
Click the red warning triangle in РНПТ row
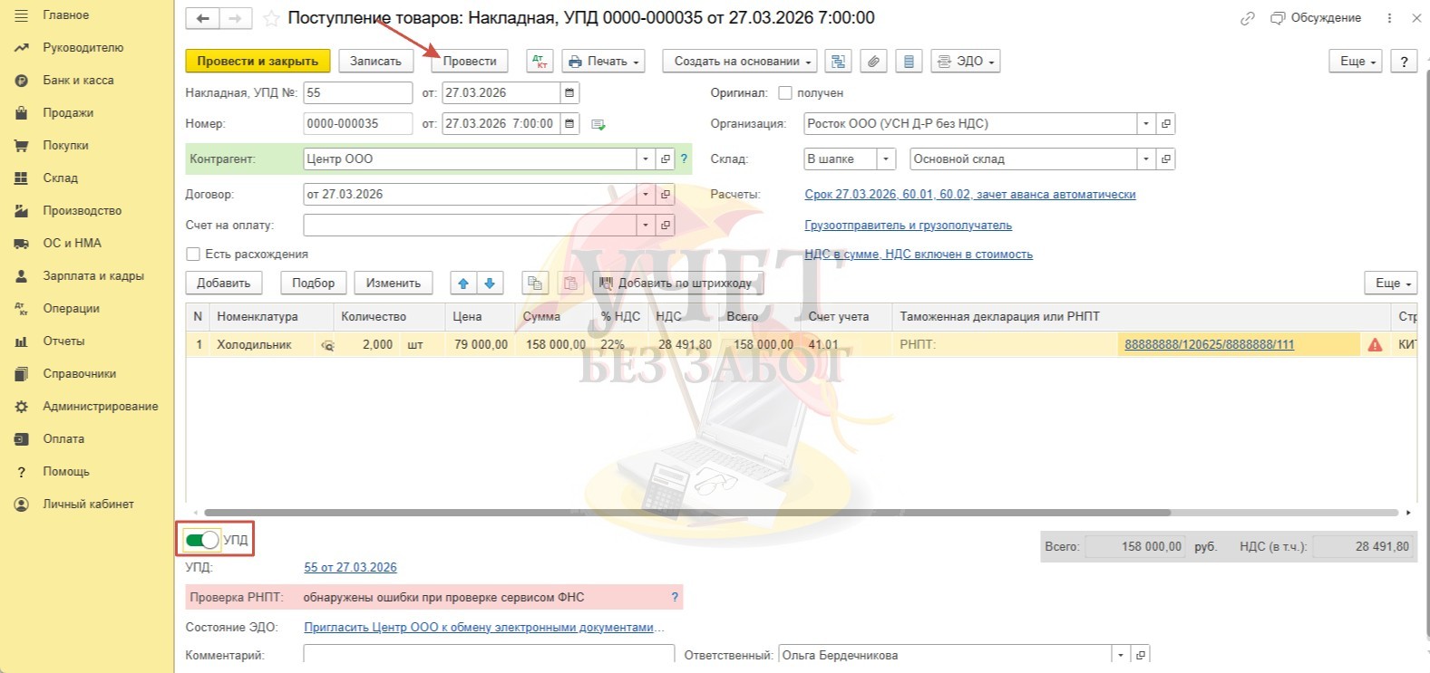pyautogui.click(x=1375, y=345)
